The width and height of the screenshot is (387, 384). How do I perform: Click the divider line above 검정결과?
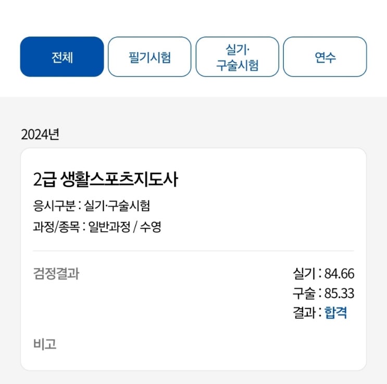click(x=193, y=251)
